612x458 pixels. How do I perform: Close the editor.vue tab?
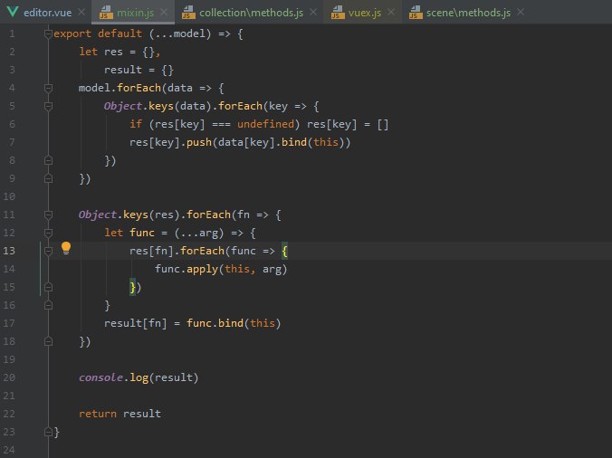point(81,12)
